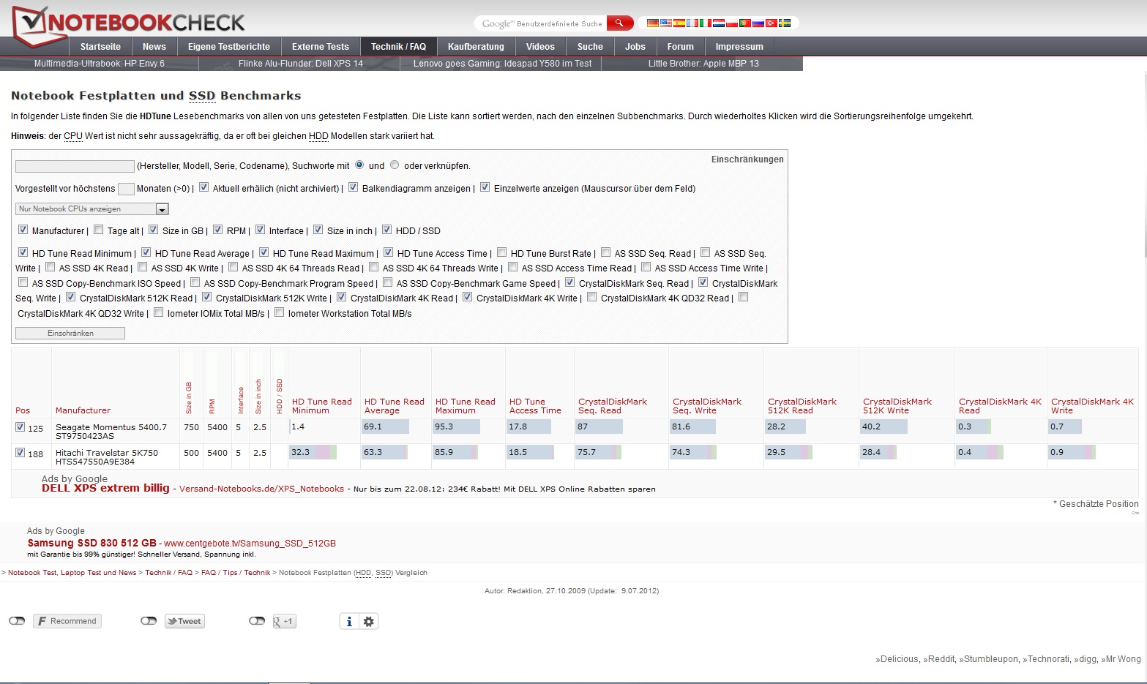Enable the Tweet toggle switch
Image resolution: width=1147 pixels, height=684 pixels.
(149, 621)
